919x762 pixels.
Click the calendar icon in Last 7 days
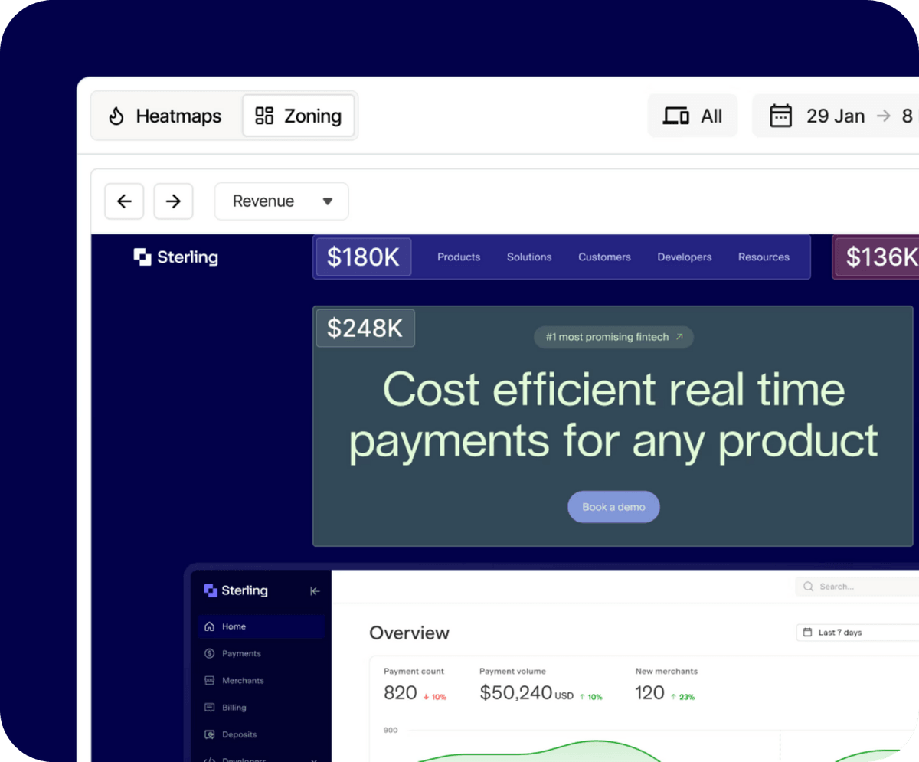[x=808, y=633]
